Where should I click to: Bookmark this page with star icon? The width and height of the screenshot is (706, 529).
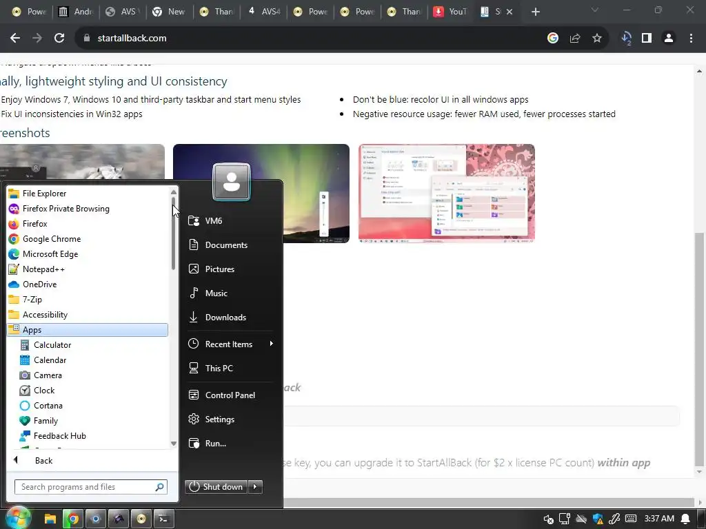(597, 39)
